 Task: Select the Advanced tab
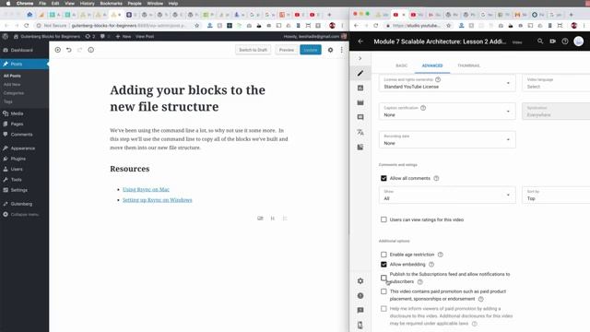pos(432,65)
